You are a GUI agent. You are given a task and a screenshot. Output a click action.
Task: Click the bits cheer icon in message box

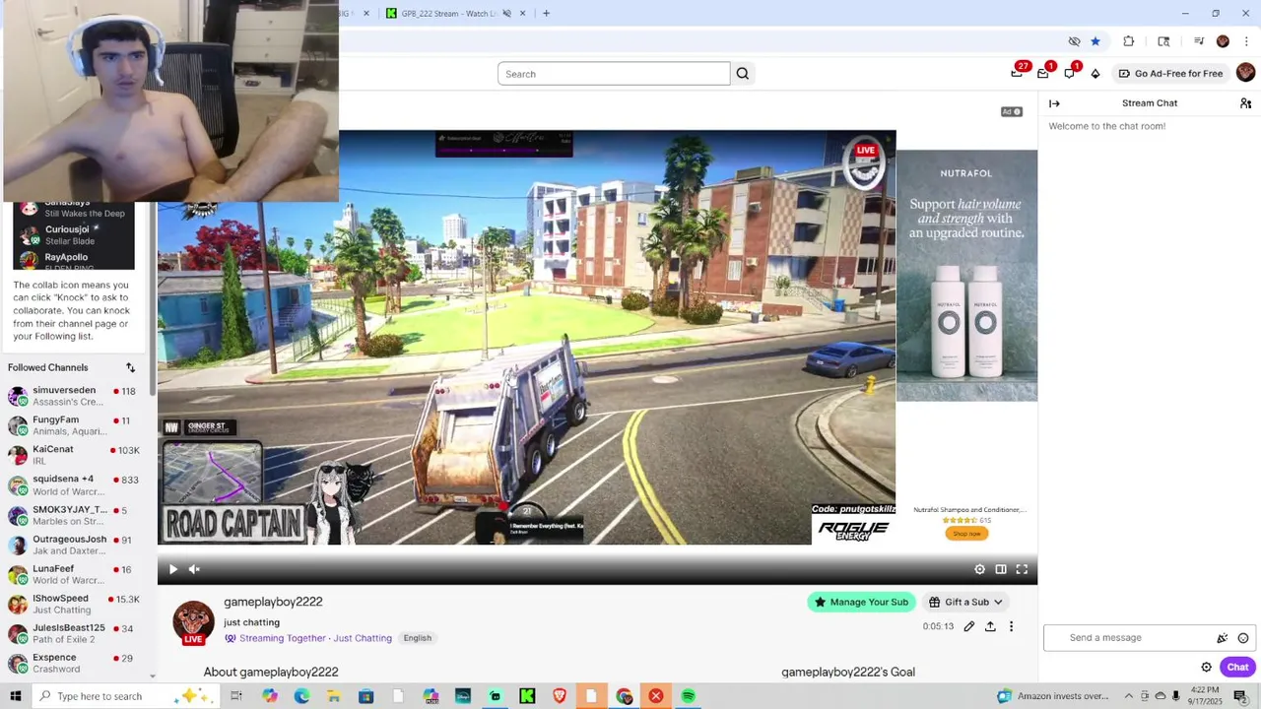(1223, 638)
